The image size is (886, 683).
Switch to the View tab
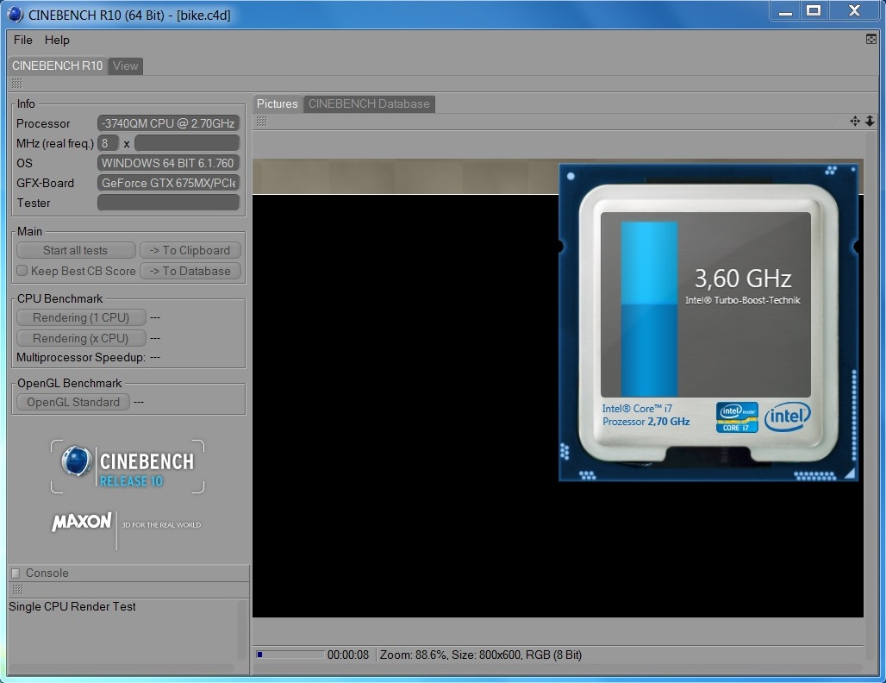click(x=126, y=66)
